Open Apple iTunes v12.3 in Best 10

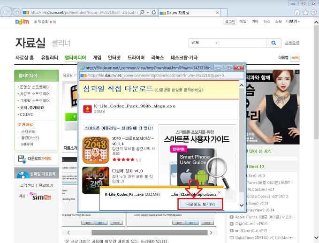pos(265,217)
